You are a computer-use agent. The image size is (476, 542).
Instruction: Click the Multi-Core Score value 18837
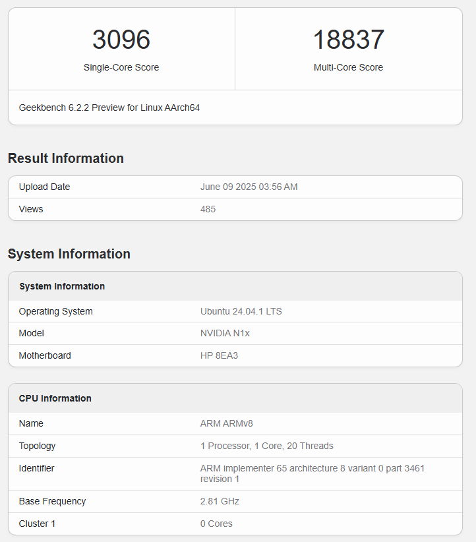348,40
